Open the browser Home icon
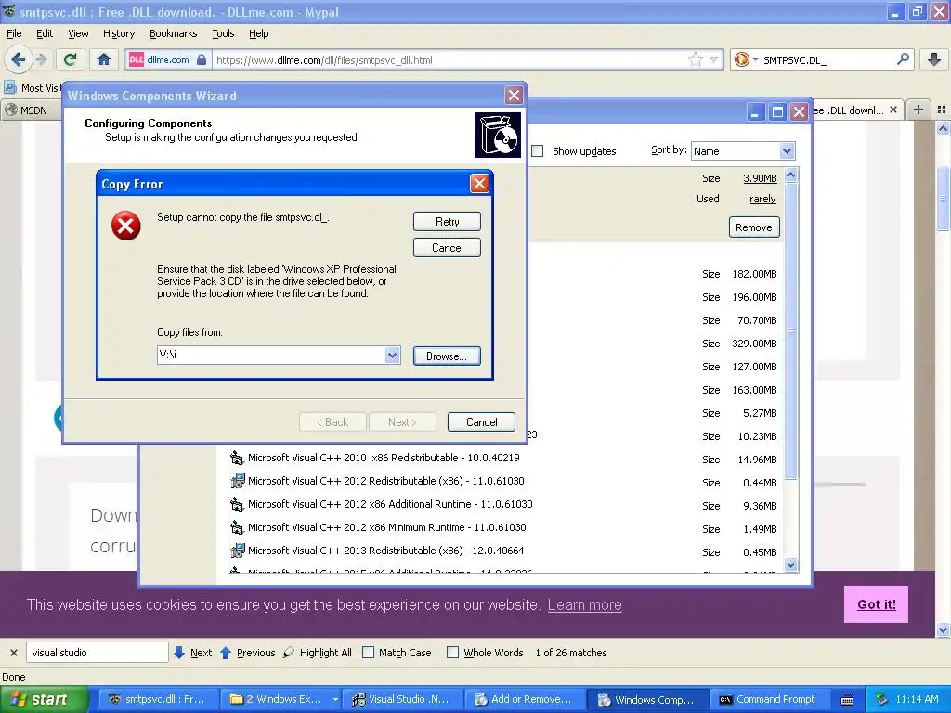 click(x=104, y=59)
